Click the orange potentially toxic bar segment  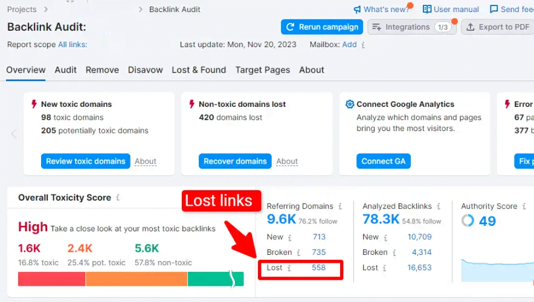point(137,279)
